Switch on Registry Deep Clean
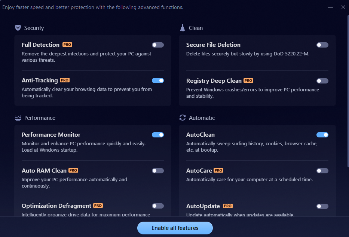349x237 pixels. (x=322, y=81)
